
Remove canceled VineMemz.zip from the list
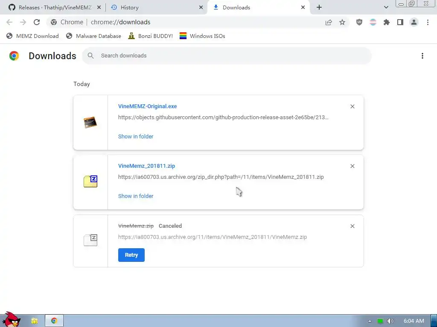[352, 226]
